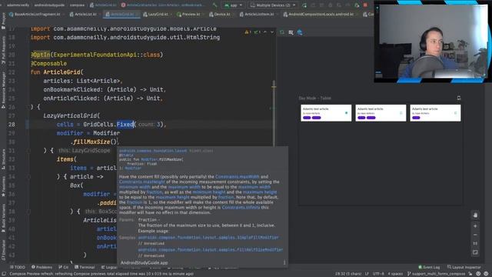The height and width of the screenshot is (277, 492).
Task: Click the ArticleGrid function name
Action: [61, 72]
